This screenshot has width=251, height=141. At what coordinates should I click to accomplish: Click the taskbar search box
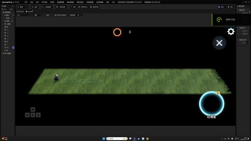[x=117, y=139]
